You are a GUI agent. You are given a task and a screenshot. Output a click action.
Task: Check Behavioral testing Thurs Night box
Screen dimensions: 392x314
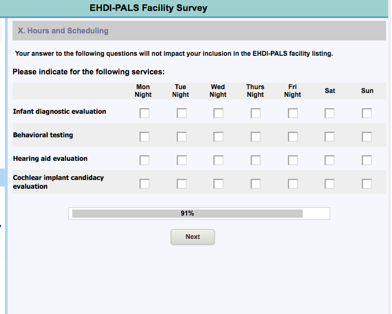click(x=256, y=137)
